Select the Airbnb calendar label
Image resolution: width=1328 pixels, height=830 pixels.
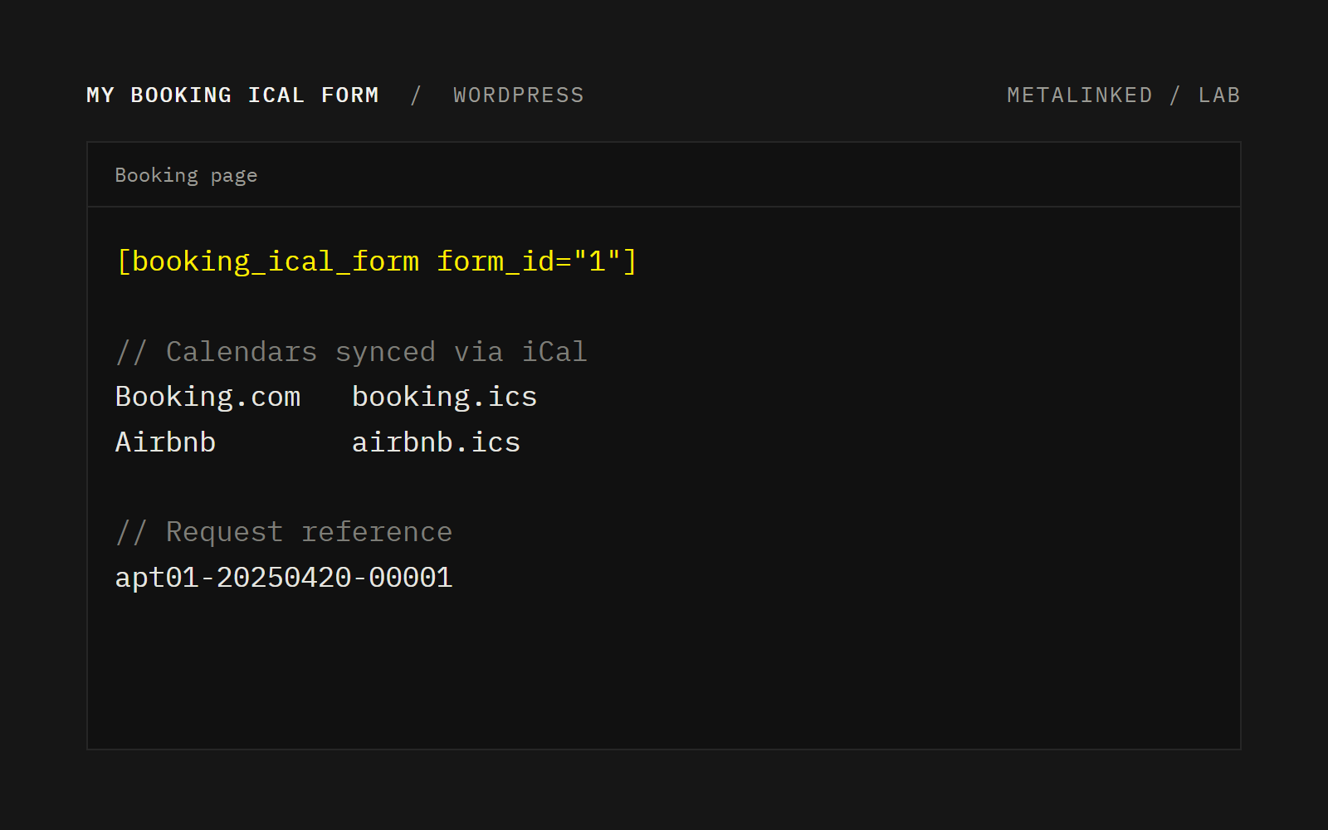tap(165, 442)
